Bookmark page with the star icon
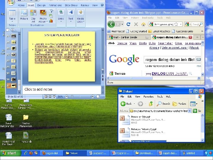The height and width of the screenshot is (160, 213). pyautogui.click(x=176, y=24)
